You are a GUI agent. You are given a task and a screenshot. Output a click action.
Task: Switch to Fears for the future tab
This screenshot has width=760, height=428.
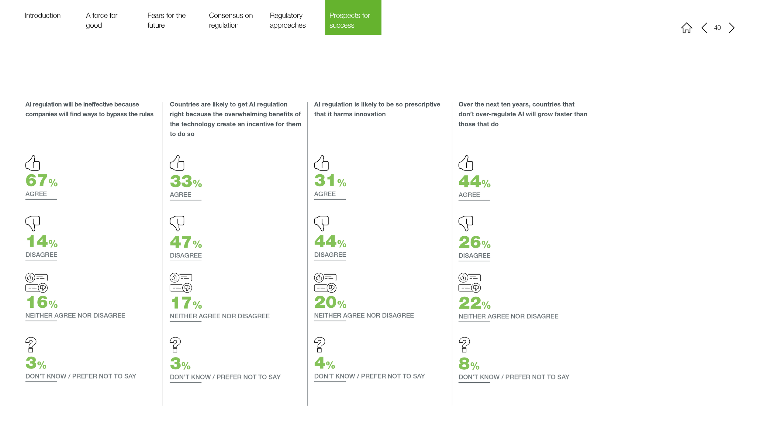click(x=166, y=20)
